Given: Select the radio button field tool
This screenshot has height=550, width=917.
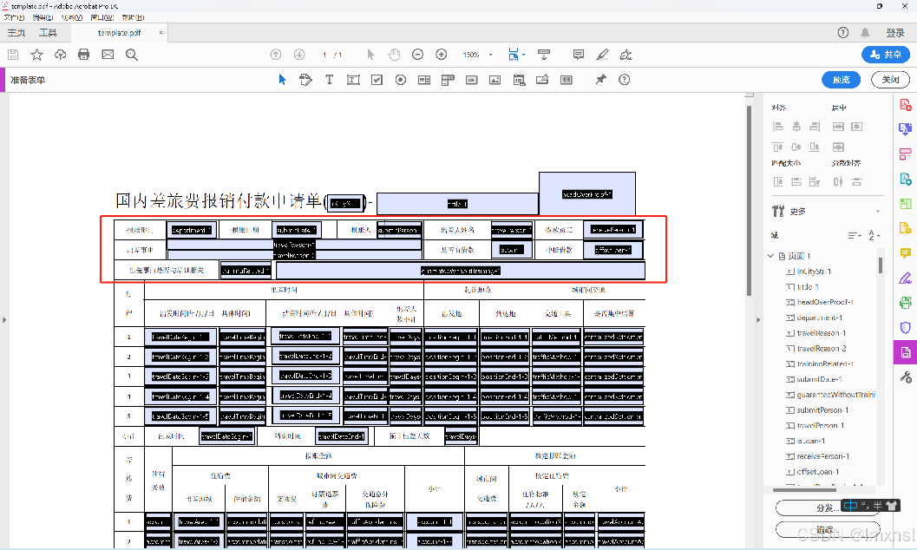Looking at the screenshot, I should click(x=401, y=80).
